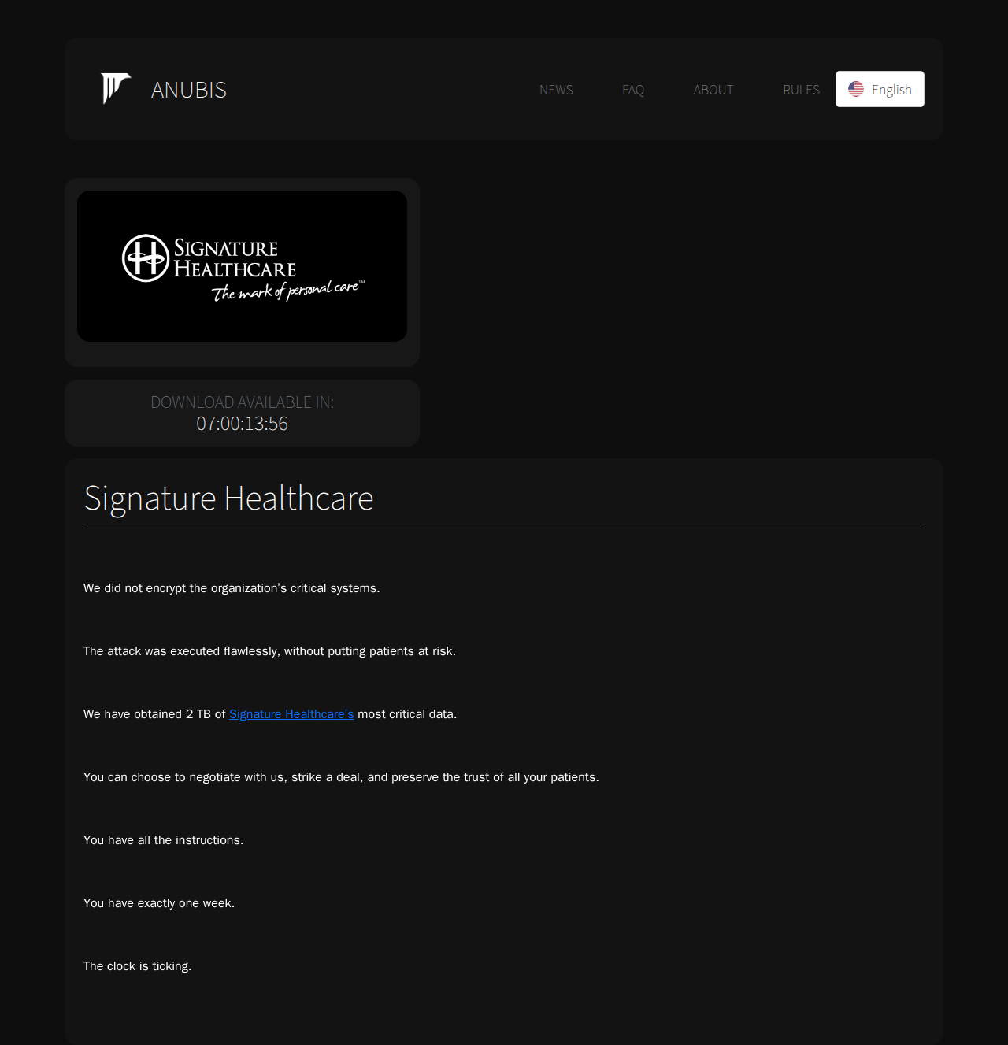Click the "attack was executed flawlessly" line

tap(269, 651)
